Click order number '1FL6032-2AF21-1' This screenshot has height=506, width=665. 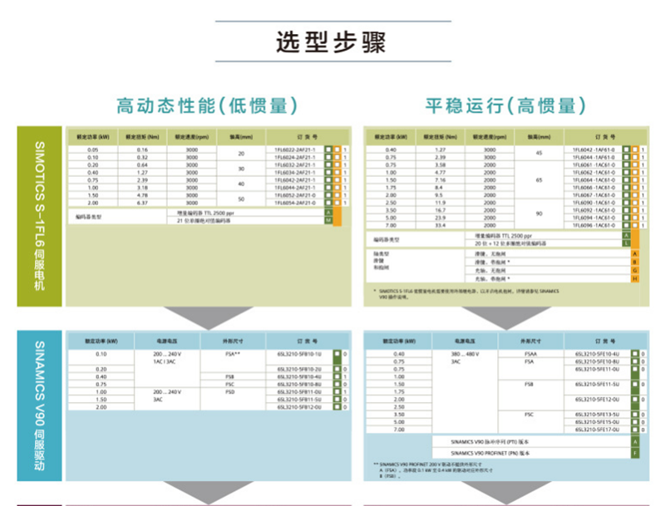click(x=295, y=165)
